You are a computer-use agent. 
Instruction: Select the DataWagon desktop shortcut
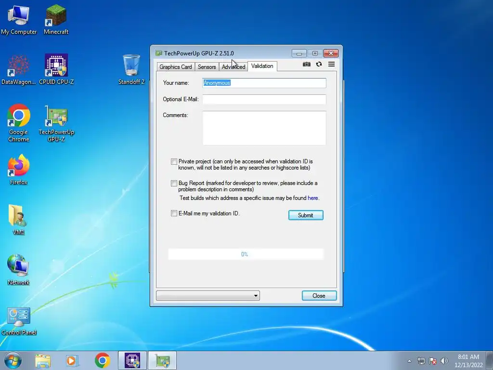[19, 70]
